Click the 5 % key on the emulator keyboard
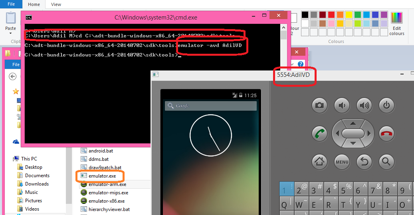Screen dimensions: 414x215 346,189
